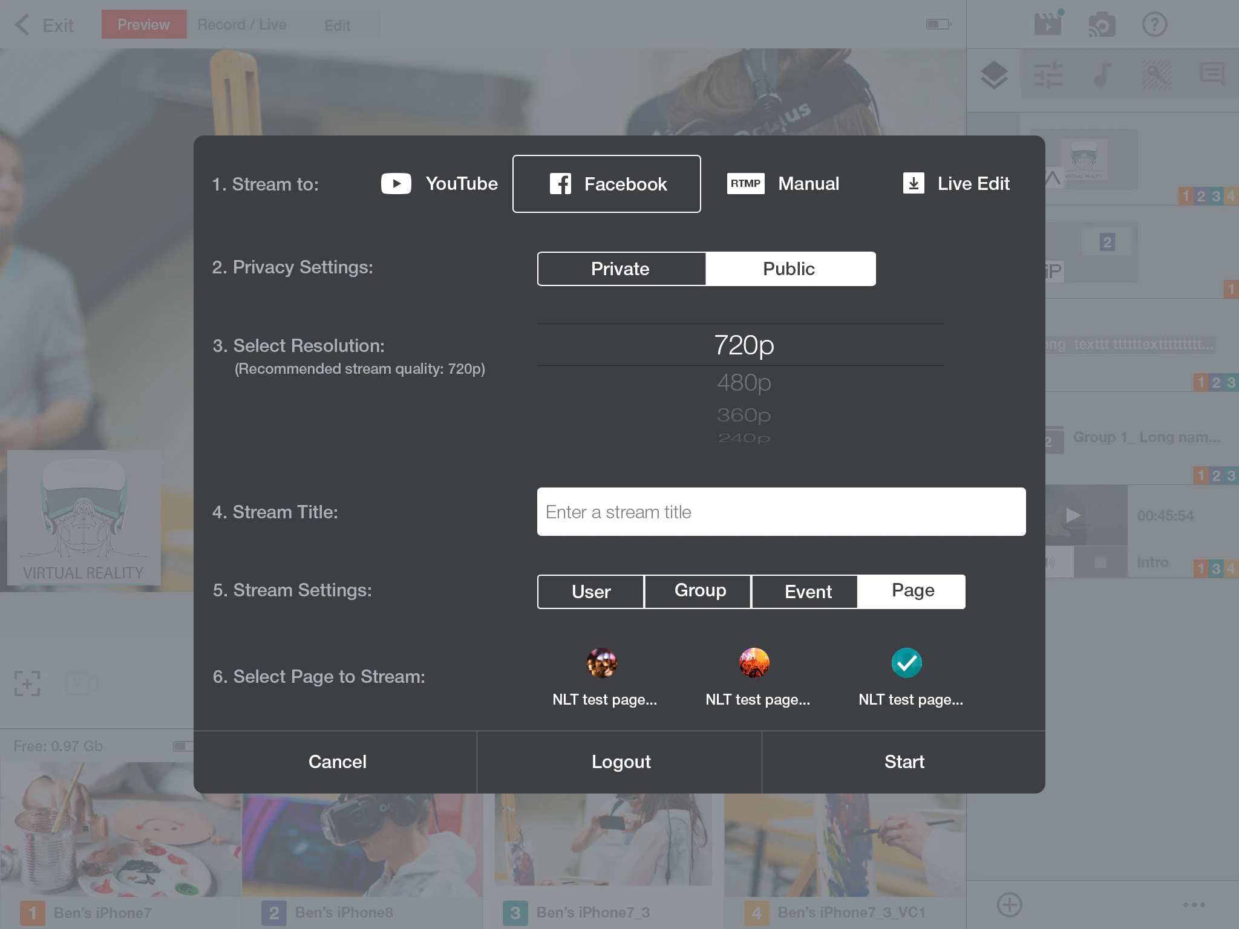Set privacy to Public
1239x929 pixels.
click(789, 269)
